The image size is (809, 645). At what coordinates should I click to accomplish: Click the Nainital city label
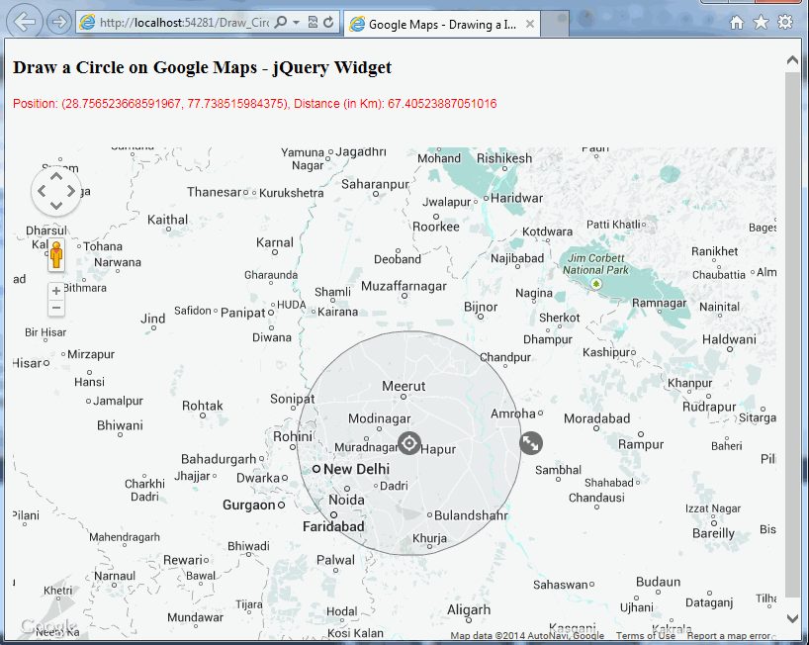coord(719,307)
